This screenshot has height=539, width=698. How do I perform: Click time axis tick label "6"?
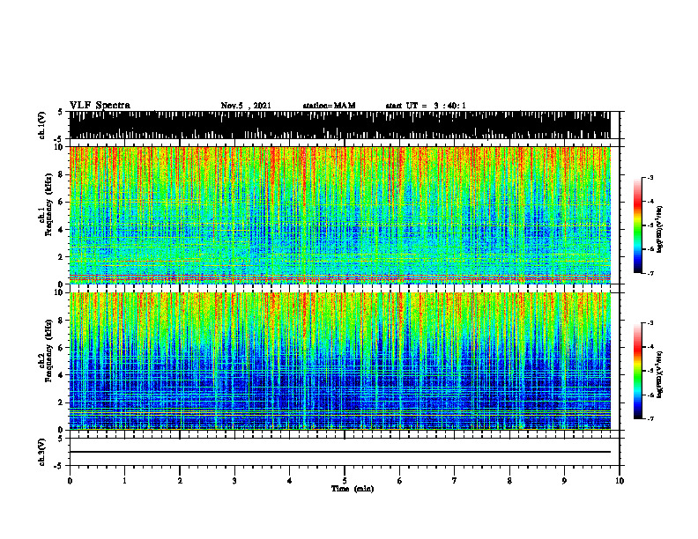click(x=400, y=481)
